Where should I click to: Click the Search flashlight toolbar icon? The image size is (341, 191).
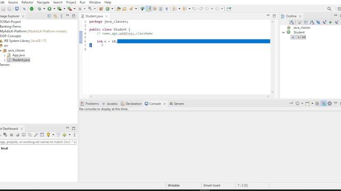(131, 9)
